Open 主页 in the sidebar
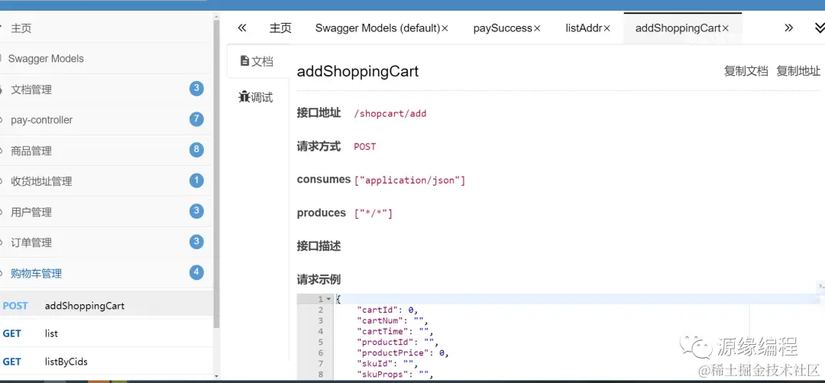The height and width of the screenshot is (383, 825). [106, 28]
